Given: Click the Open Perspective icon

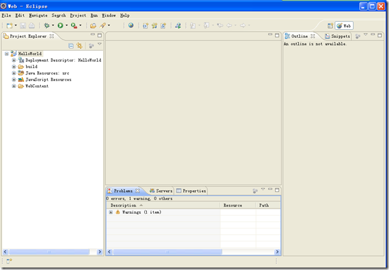Looking at the screenshot, I should point(330,25).
